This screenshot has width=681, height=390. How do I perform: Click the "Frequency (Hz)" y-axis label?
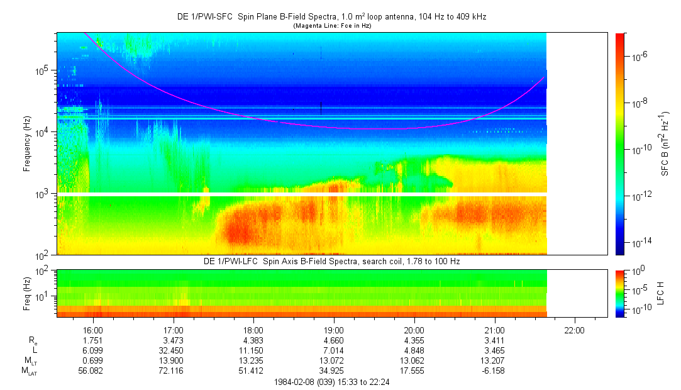point(27,144)
